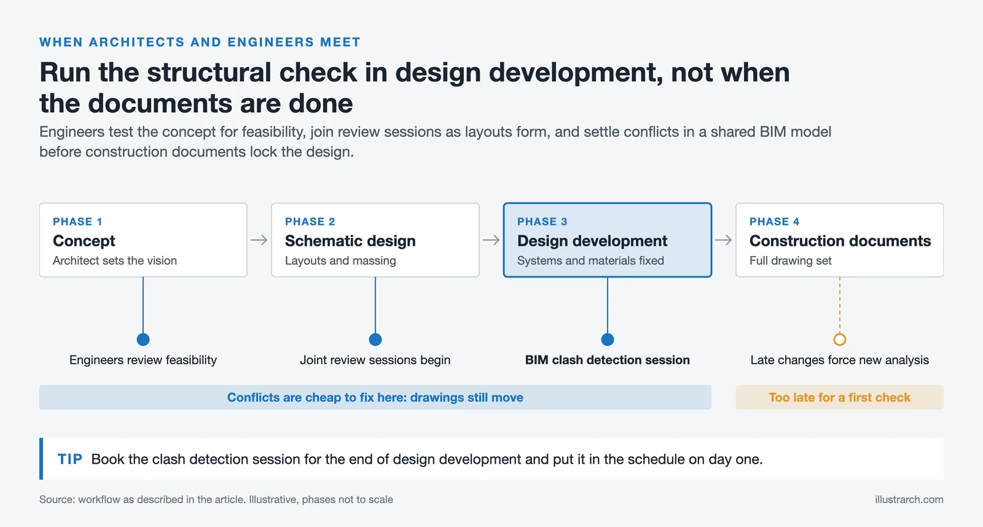Click 'Full drawing set' text

pyautogui.click(x=791, y=260)
